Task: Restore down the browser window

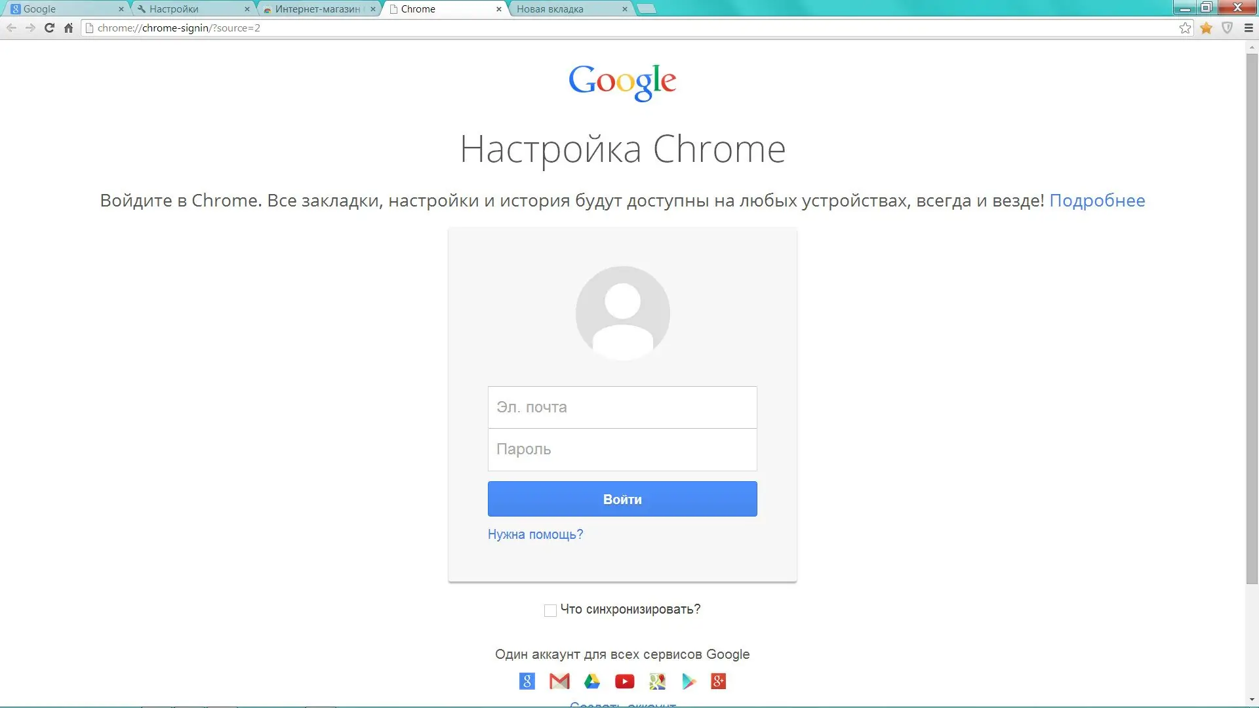Action: tap(1206, 8)
